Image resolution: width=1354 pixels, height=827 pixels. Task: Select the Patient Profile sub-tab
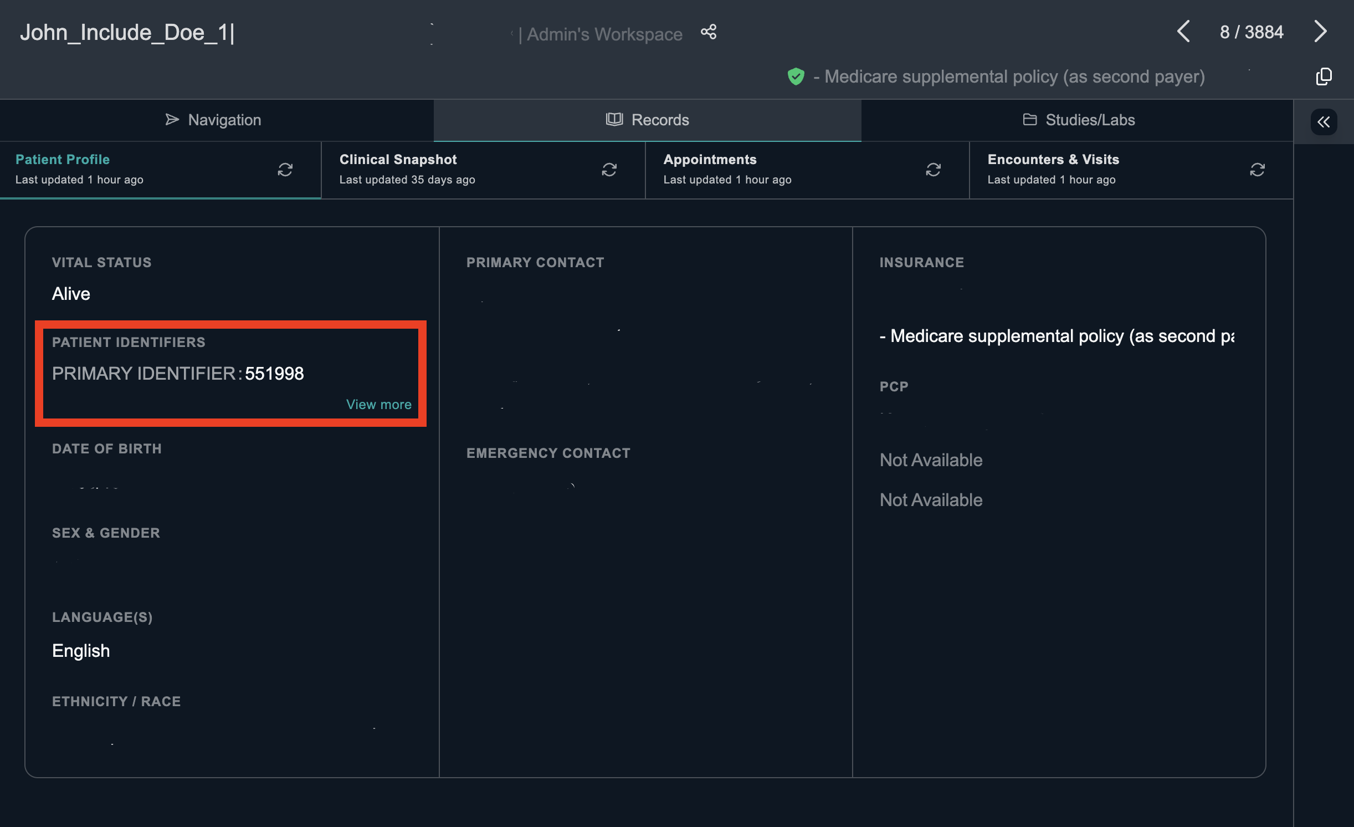[160, 170]
